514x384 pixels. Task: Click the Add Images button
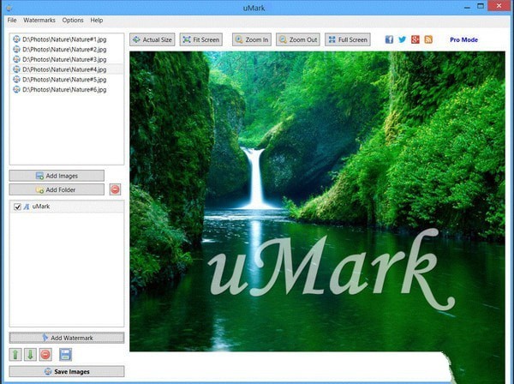click(x=57, y=176)
